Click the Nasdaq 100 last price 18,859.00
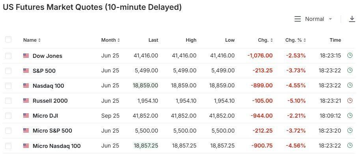 [145, 85]
